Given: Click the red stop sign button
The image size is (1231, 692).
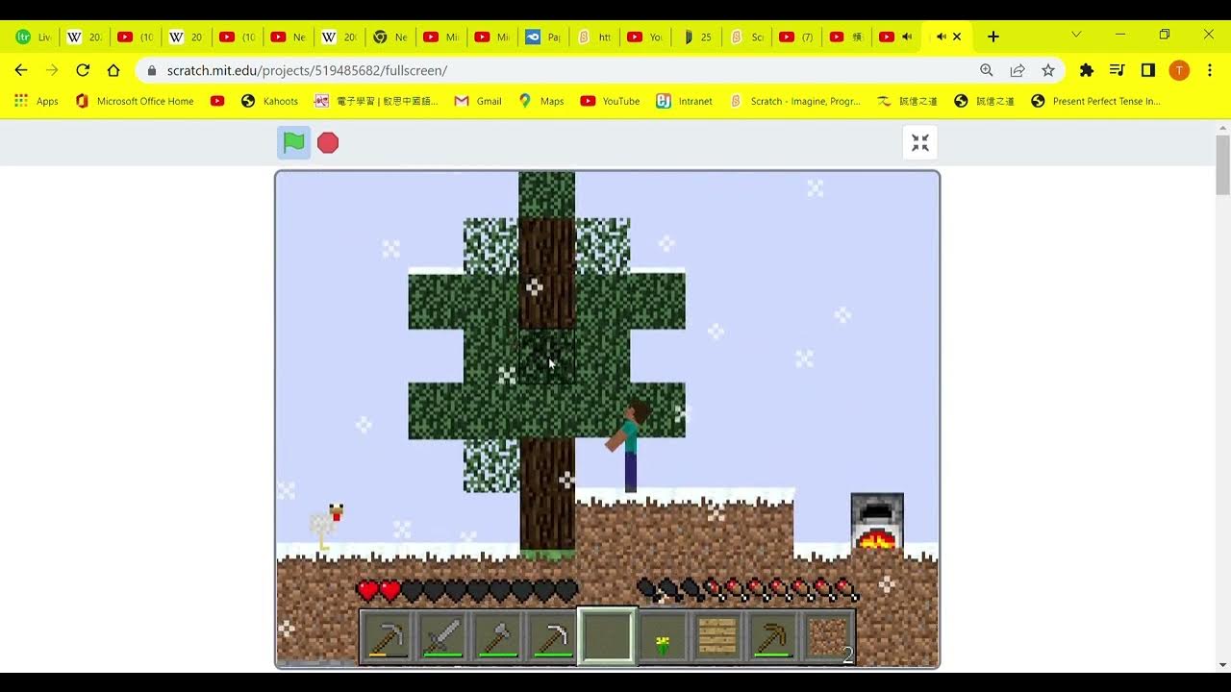Looking at the screenshot, I should point(328,143).
